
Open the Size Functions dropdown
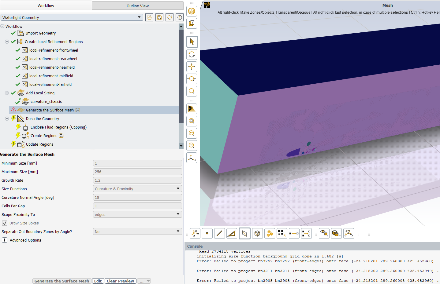[x=137, y=189]
